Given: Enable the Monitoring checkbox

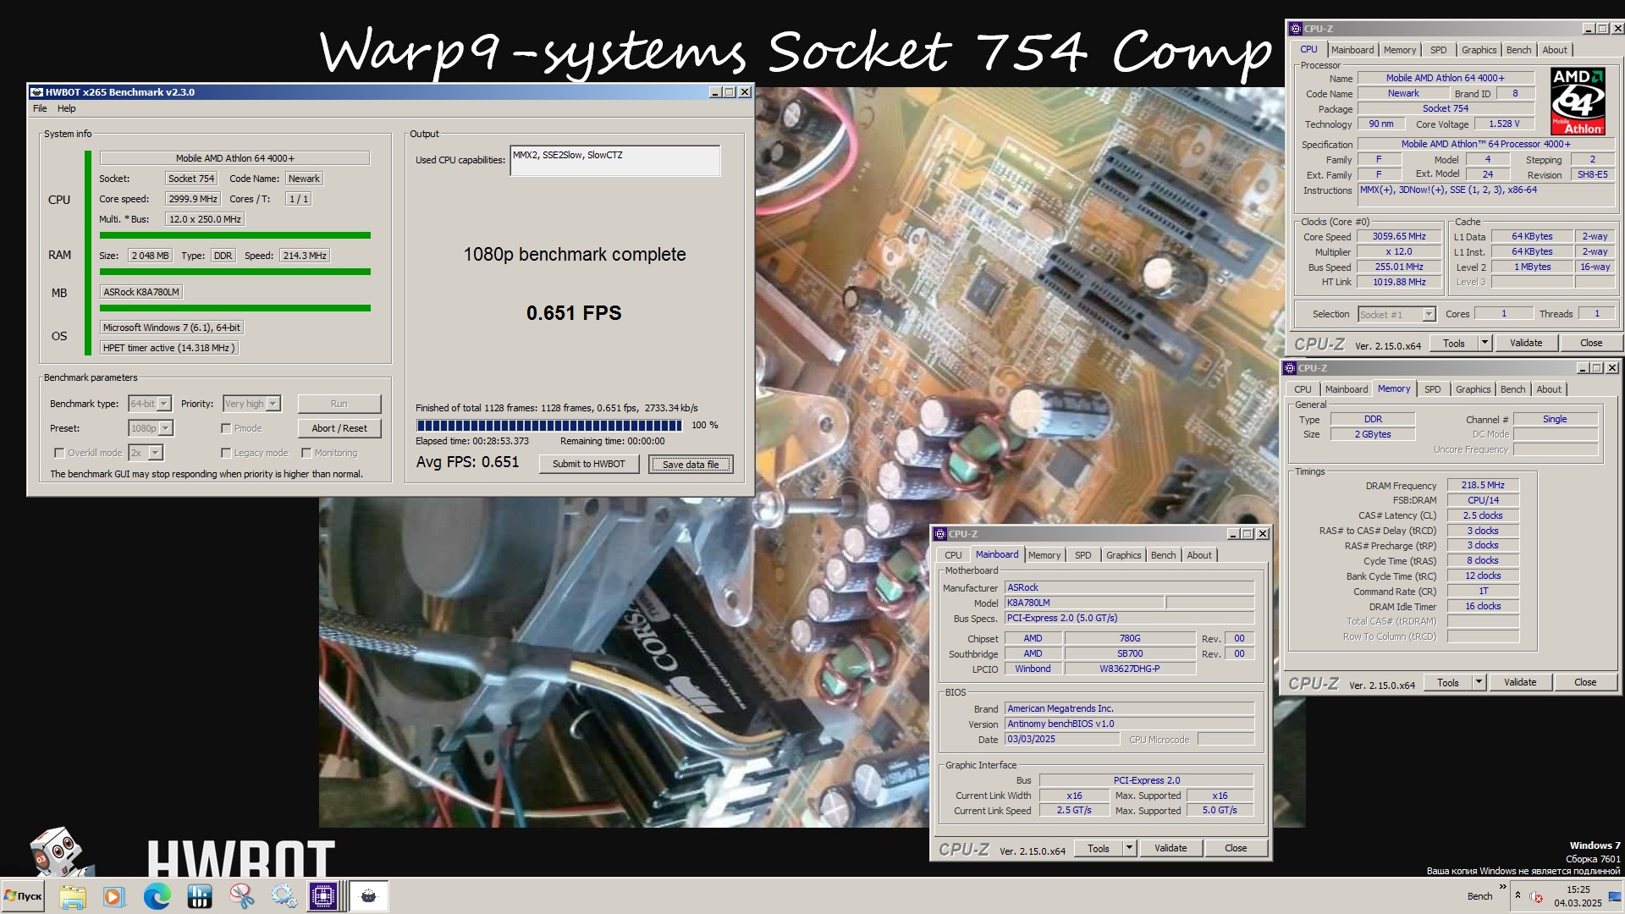Looking at the screenshot, I should coord(306,453).
